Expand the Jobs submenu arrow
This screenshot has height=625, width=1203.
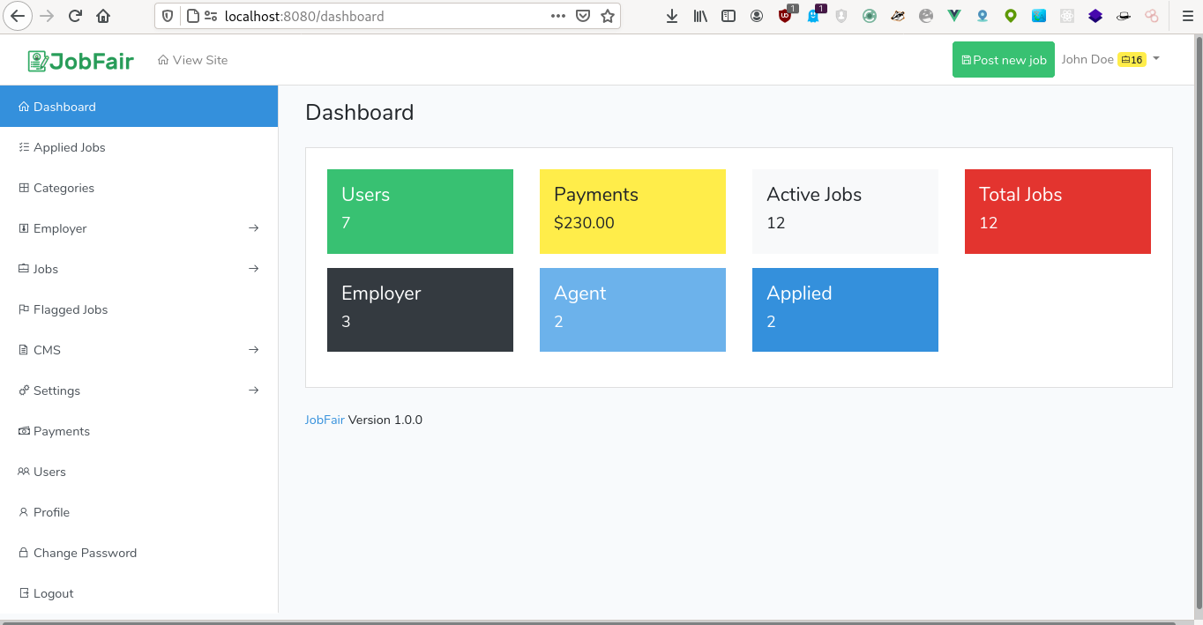(254, 269)
